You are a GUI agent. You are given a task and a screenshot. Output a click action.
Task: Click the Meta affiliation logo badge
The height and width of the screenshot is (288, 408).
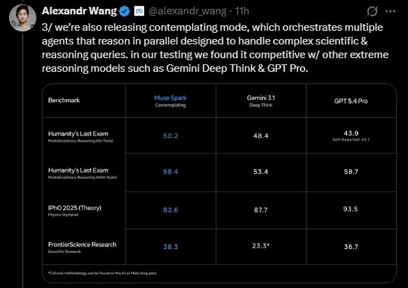(139, 11)
